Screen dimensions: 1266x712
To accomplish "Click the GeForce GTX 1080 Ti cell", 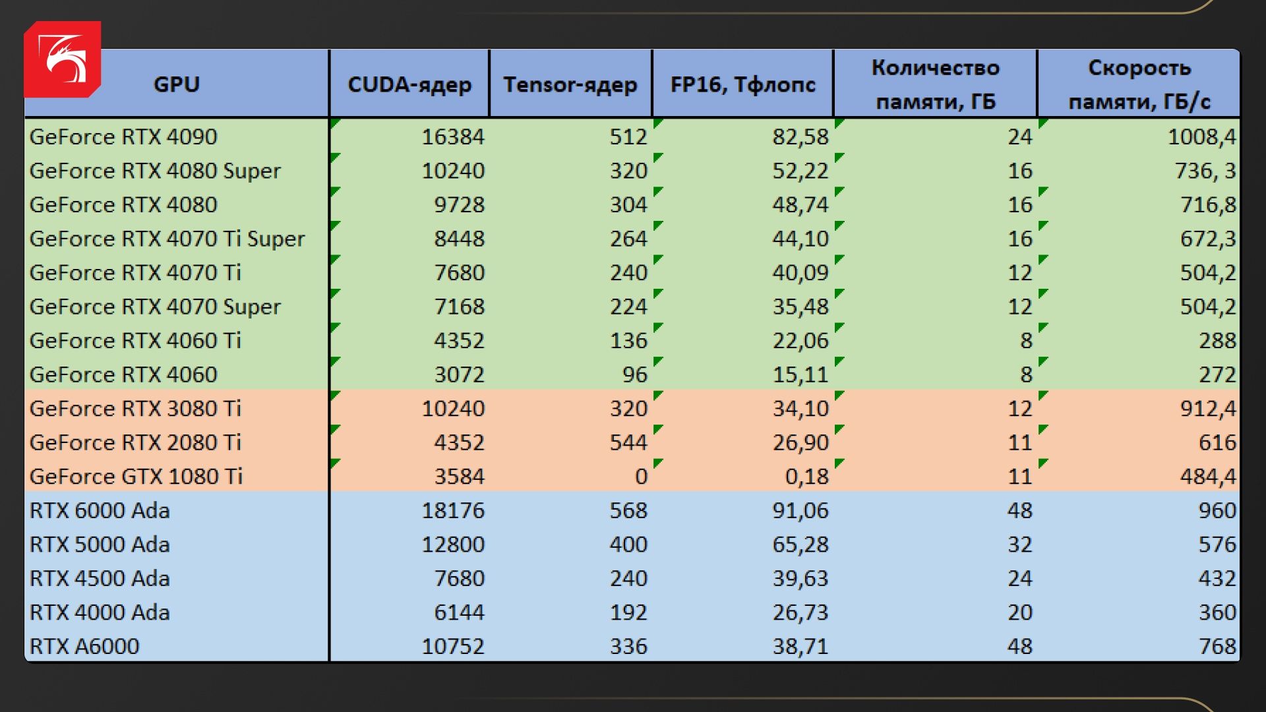I will point(136,477).
